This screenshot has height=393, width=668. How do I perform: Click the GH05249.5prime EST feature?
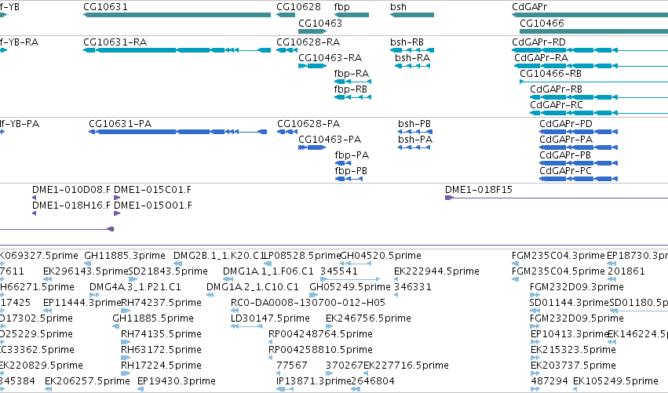[314, 295]
